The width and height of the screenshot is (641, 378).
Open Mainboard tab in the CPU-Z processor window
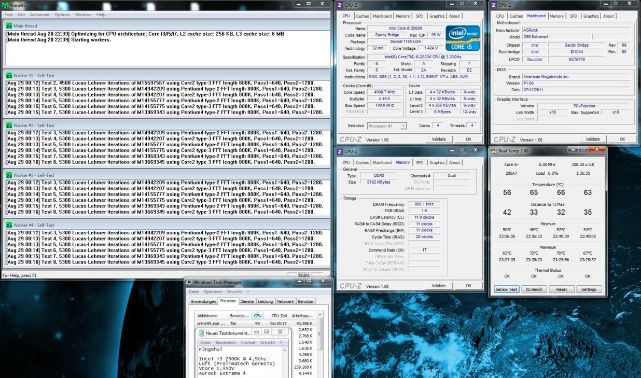[382, 16]
